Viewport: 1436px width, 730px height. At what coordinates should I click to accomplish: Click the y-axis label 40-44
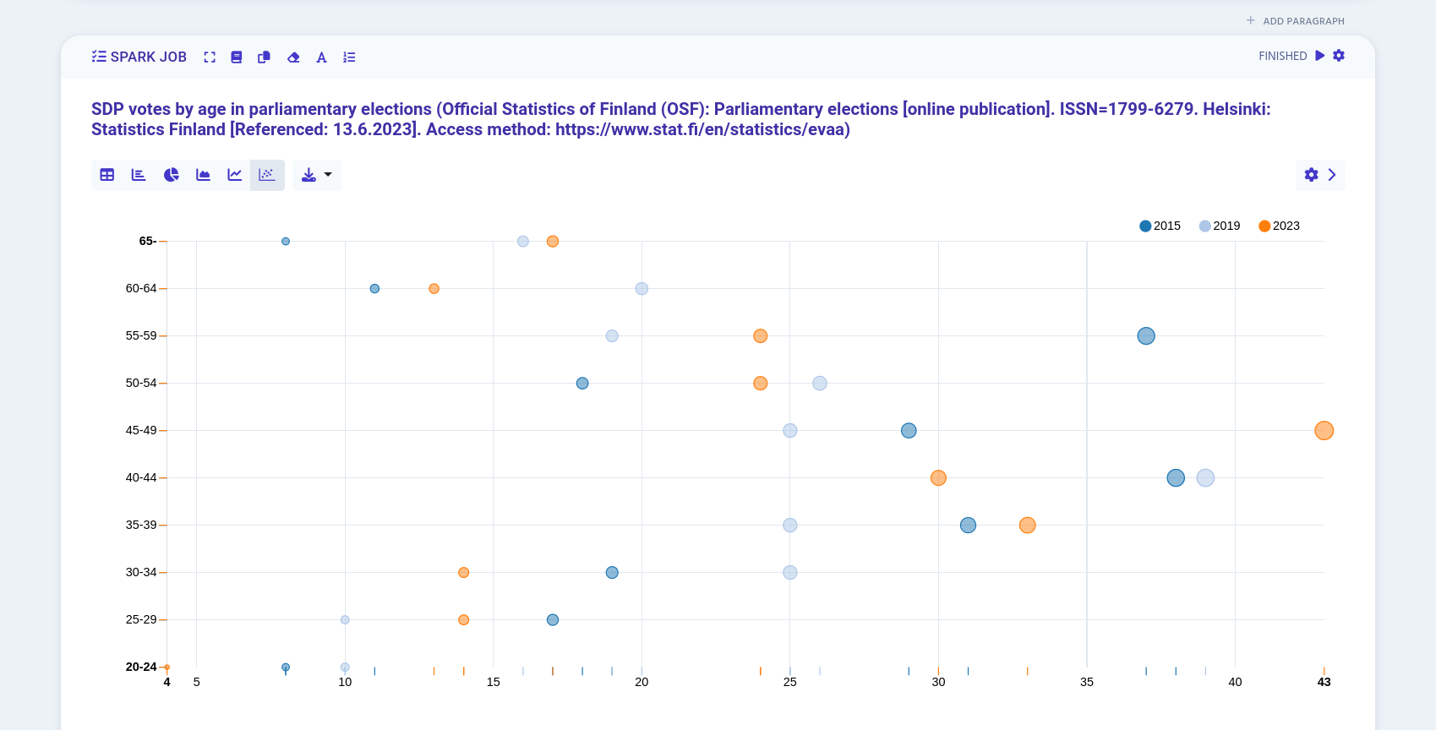point(141,477)
